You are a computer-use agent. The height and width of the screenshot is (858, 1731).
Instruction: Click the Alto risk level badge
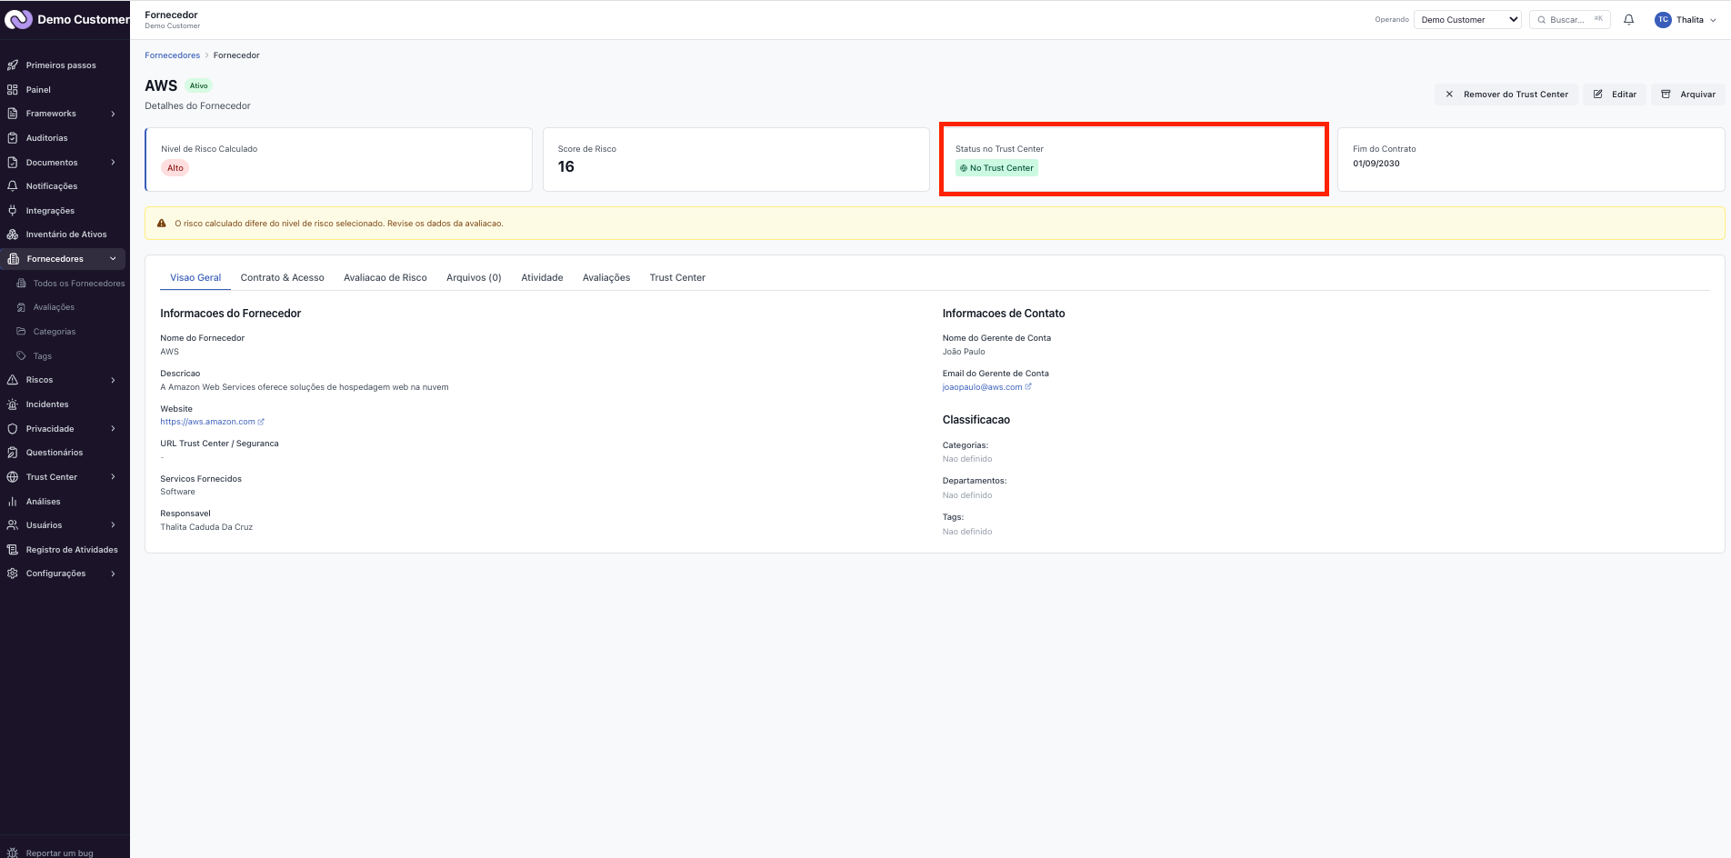click(x=175, y=168)
